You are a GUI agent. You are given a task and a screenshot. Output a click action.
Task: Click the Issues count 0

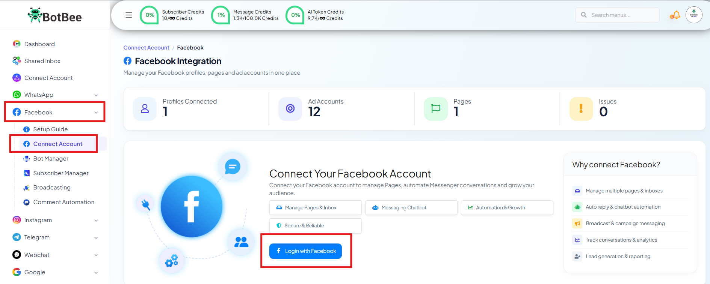coord(603,112)
